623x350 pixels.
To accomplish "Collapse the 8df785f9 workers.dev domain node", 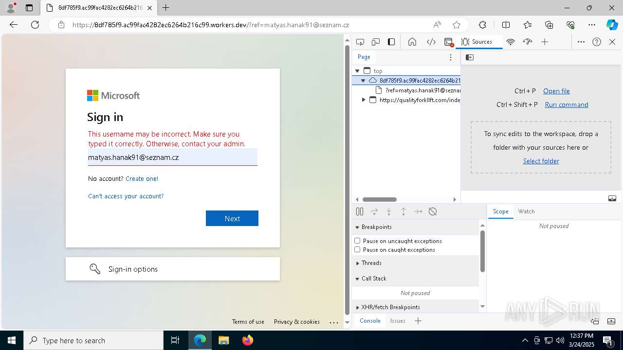I will point(363,81).
